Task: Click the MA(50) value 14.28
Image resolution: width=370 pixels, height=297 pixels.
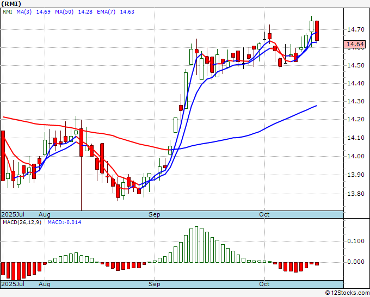Action: click(x=85, y=12)
